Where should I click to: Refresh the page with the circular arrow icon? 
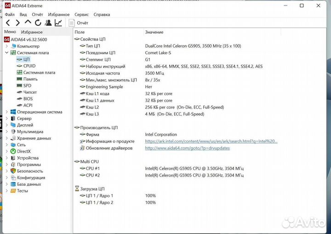coord(38,23)
